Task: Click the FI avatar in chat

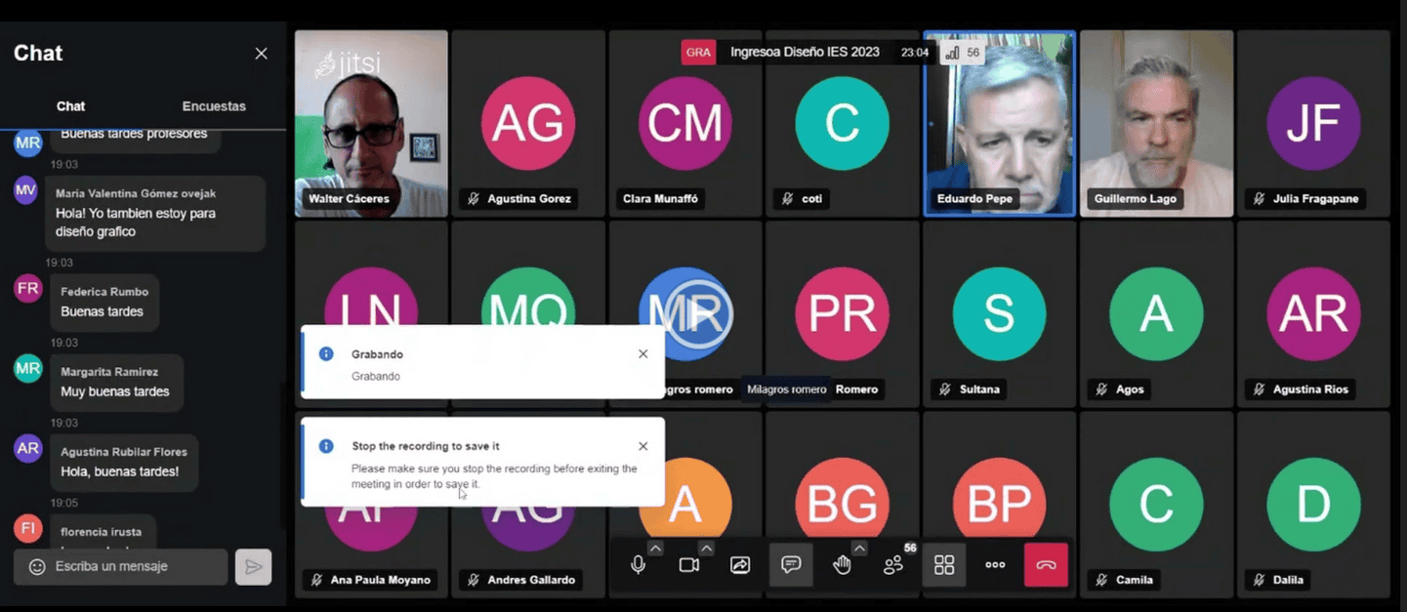Action: pyautogui.click(x=27, y=528)
